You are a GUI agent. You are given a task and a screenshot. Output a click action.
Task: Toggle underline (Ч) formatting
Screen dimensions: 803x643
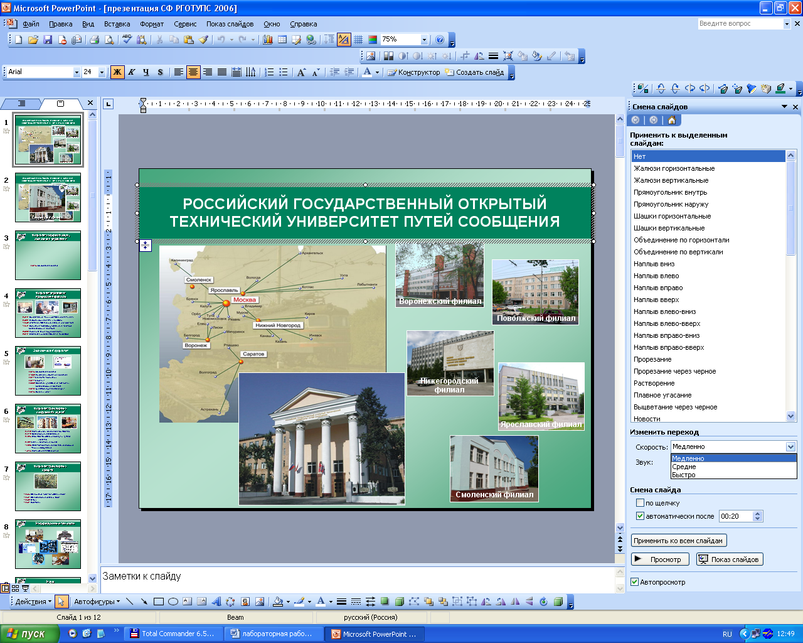tap(146, 72)
